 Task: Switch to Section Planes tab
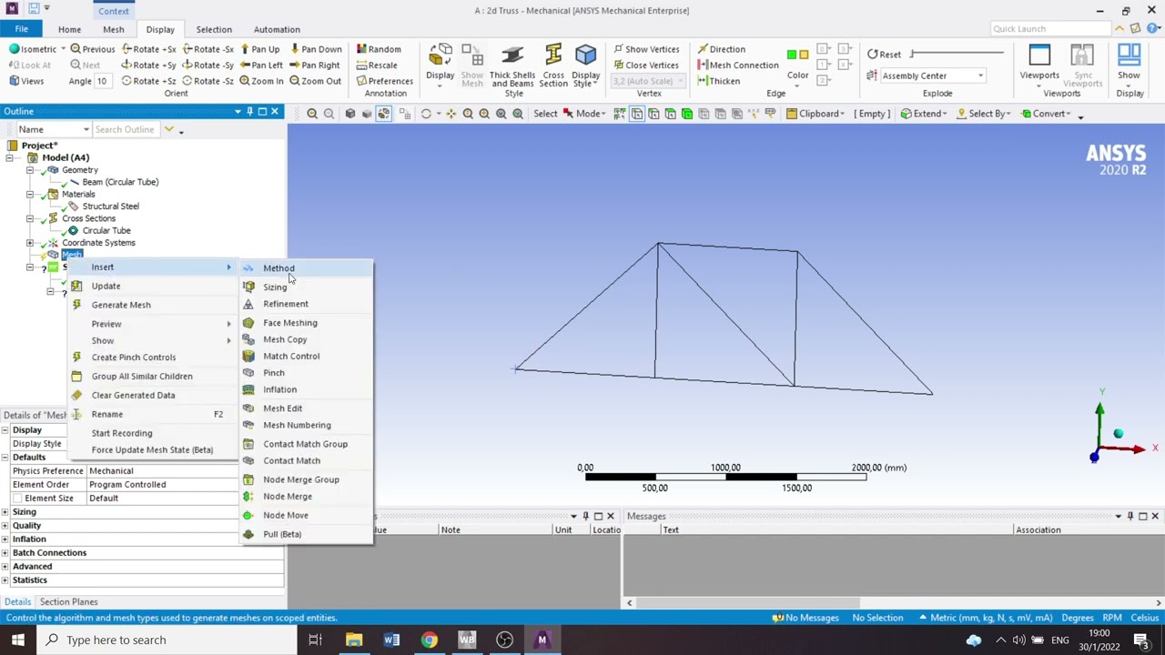pyautogui.click(x=68, y=602)
